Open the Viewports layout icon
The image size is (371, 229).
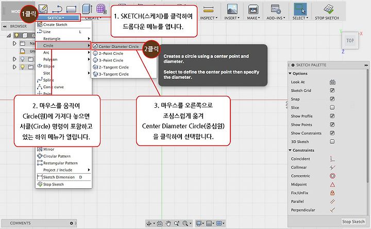tap(219, 223)
